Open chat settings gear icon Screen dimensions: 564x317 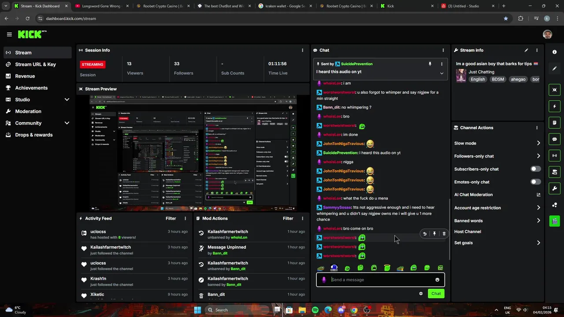tap(421, 294)
